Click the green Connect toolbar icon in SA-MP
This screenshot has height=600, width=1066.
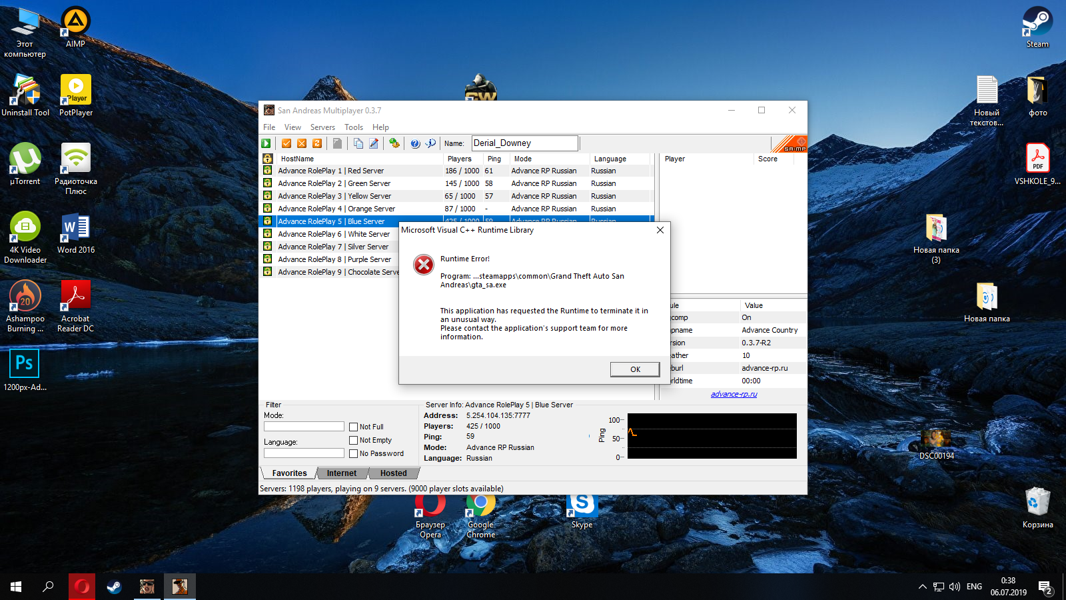click(266, 143)
